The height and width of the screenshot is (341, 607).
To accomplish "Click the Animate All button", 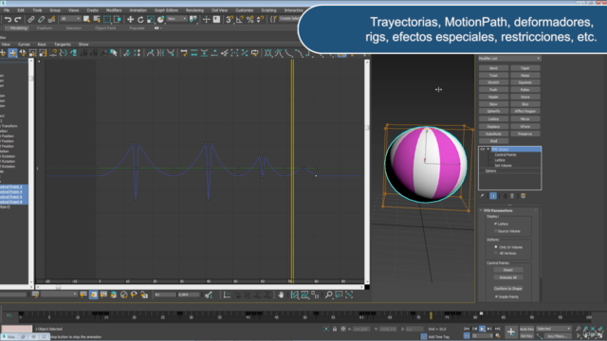I will point(508,278).
